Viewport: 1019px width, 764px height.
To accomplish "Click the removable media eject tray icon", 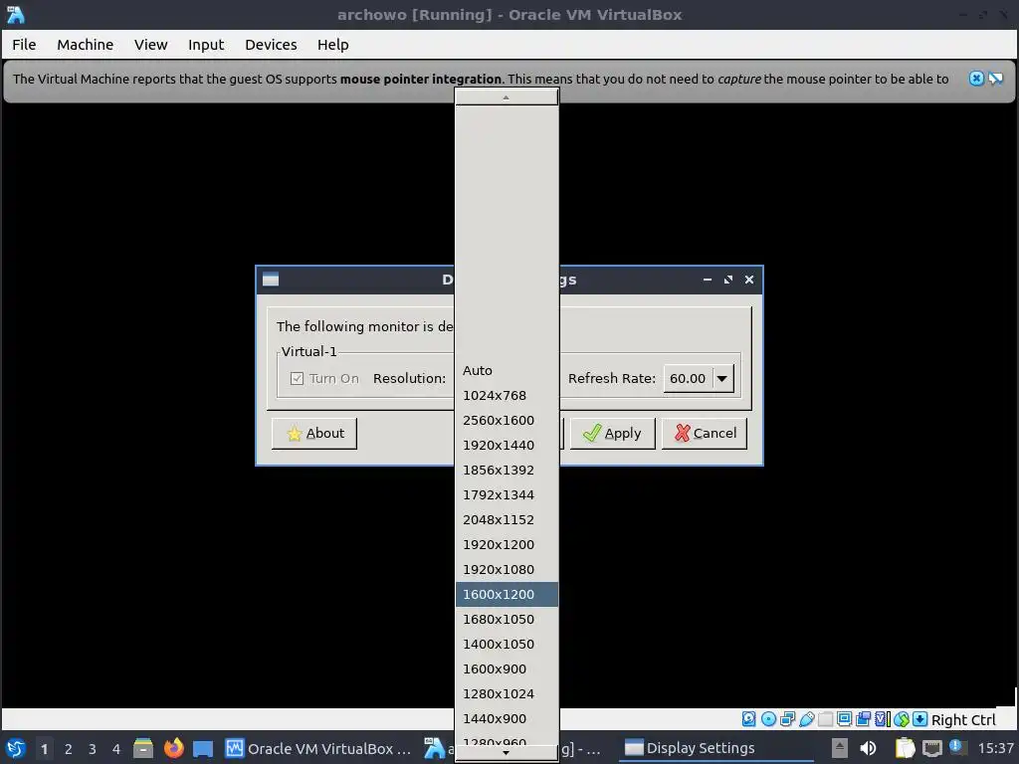I will (x=840, y=748).
